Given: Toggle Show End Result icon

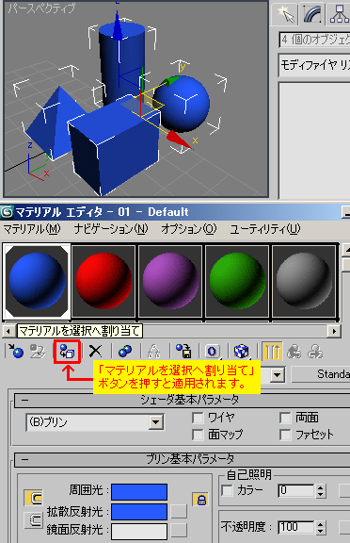Looking at the screenshot, I should 272,352.
